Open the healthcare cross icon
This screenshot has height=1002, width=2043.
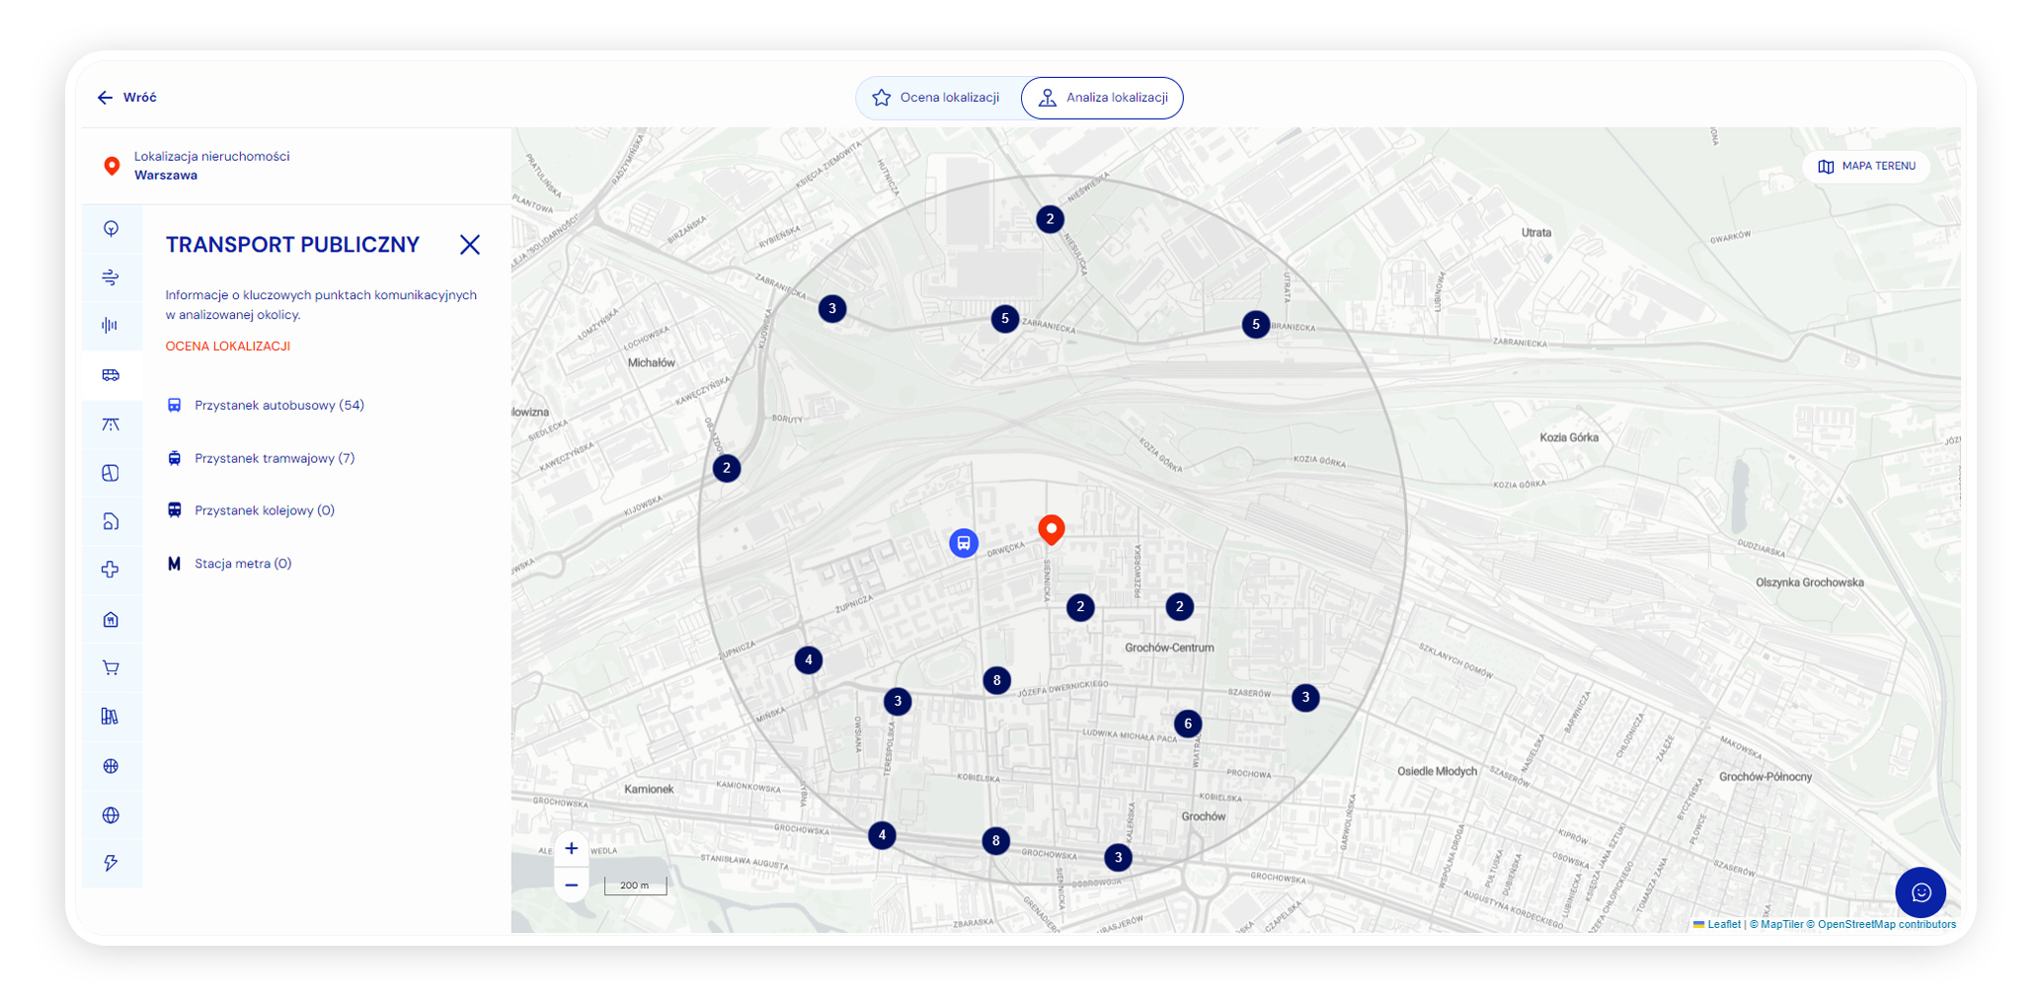[x=111, y=570]
